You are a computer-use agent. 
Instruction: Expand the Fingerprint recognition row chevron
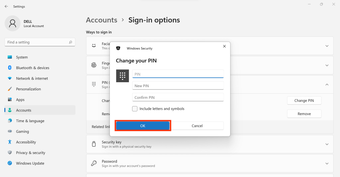coord(327,65)
